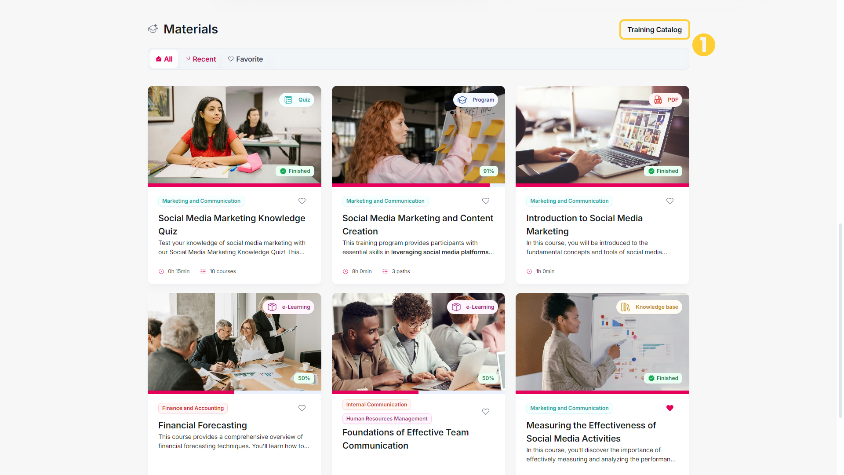Image resolution: width=844 pixels, height=475 pixels.
Task: Toggle favorite heart on Social Media Content Creation
Action: (486, 201)
